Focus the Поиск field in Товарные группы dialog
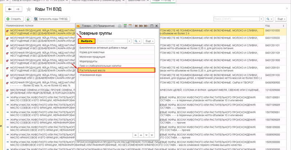This screenshot has width=291, height=150. pyautogui.click(x=112, y=41)
